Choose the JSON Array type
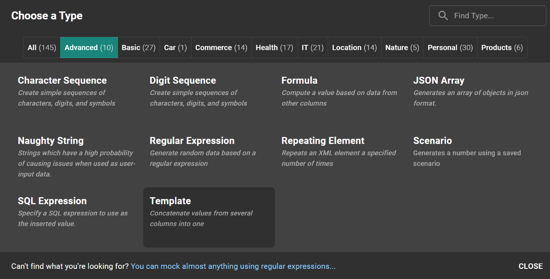 coord(439,81)
